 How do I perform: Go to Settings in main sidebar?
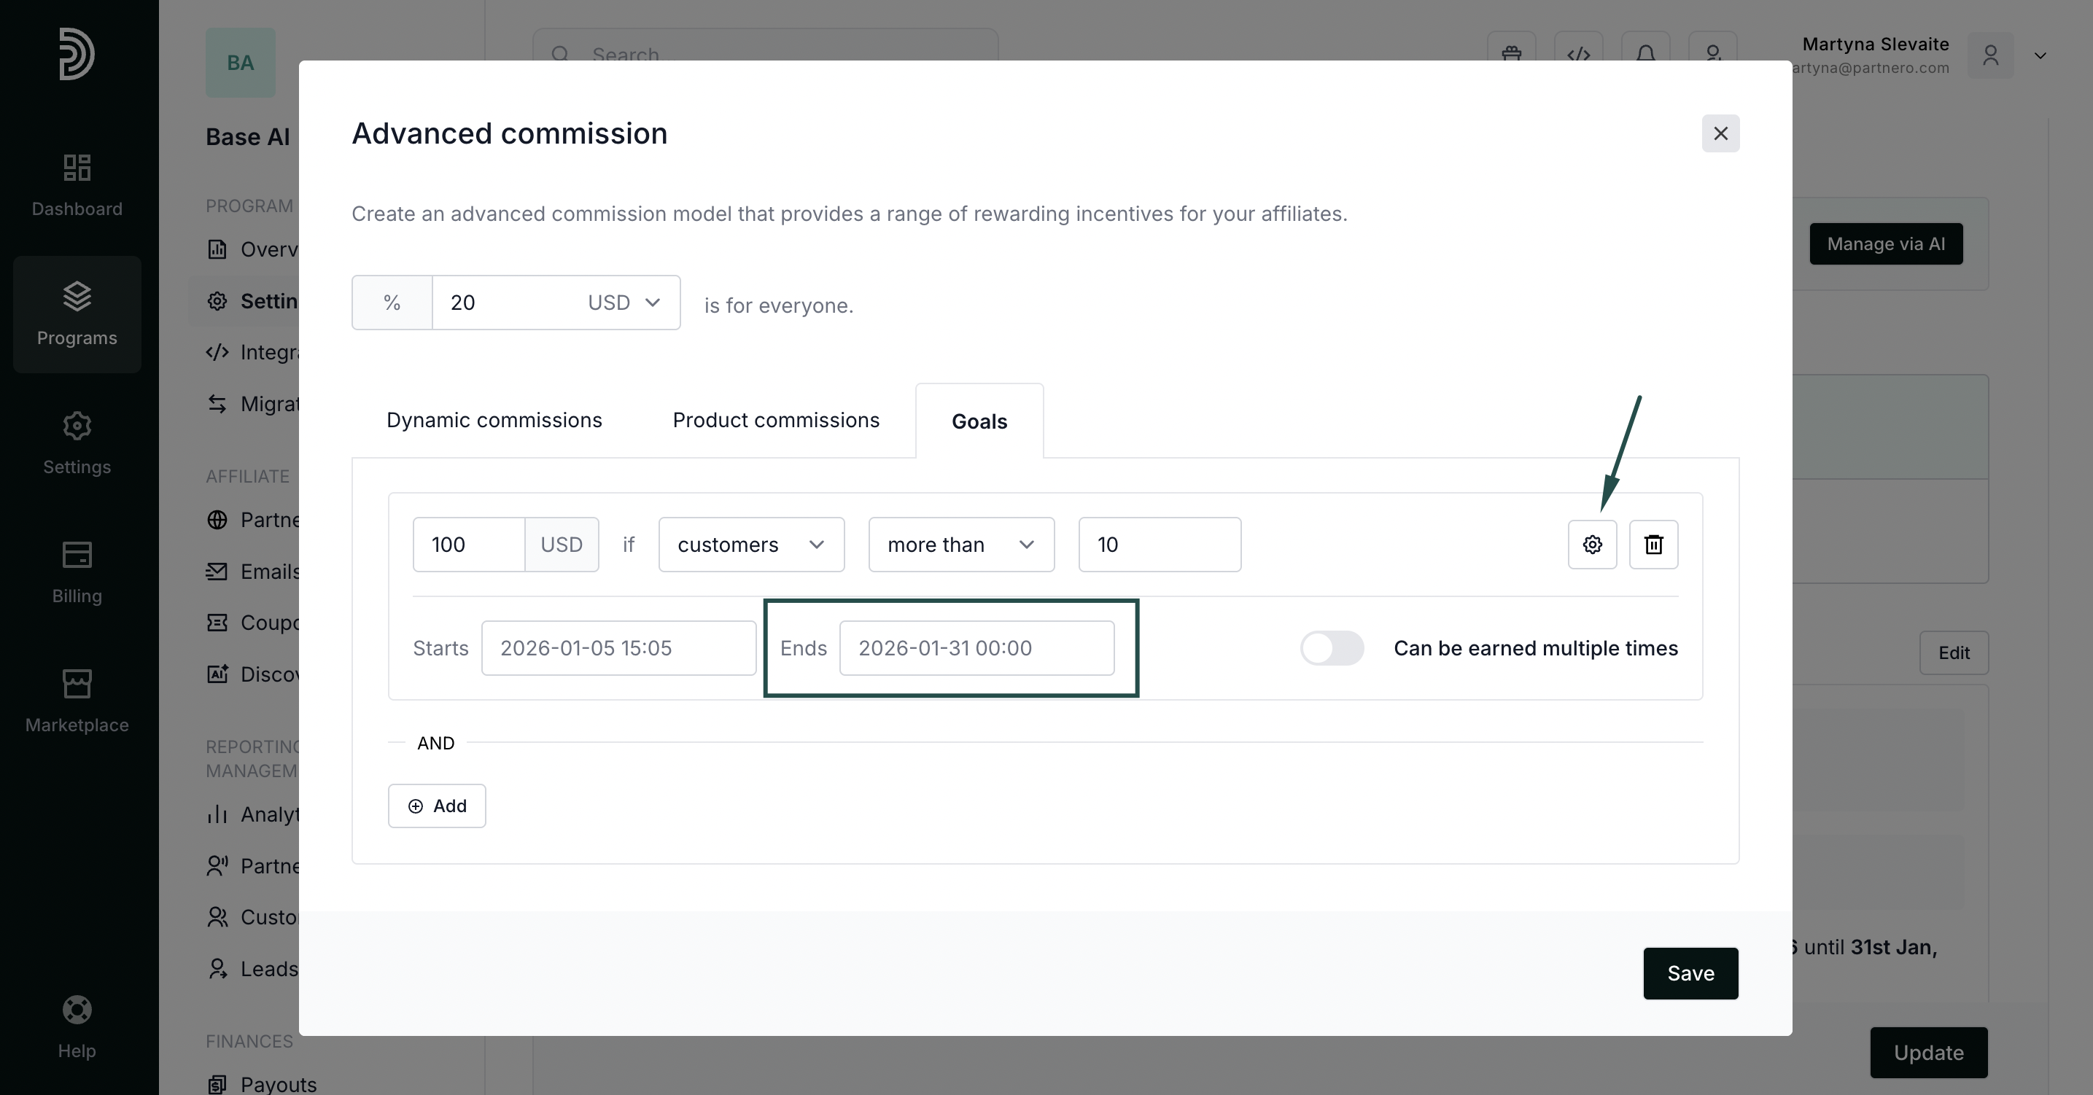point(77,443)
